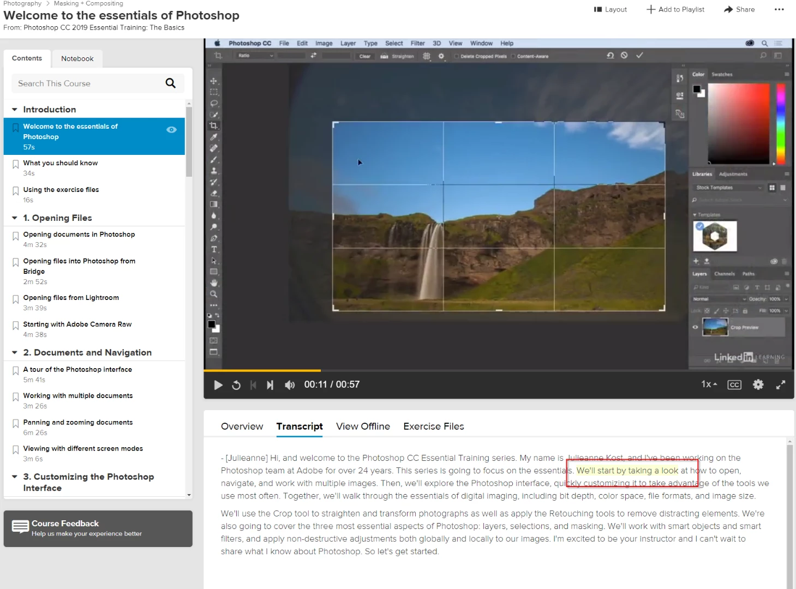Image resolution: width=796 pixels, height=589 pixels.
Task: Open the video settings gear
Action: point(758,384)
